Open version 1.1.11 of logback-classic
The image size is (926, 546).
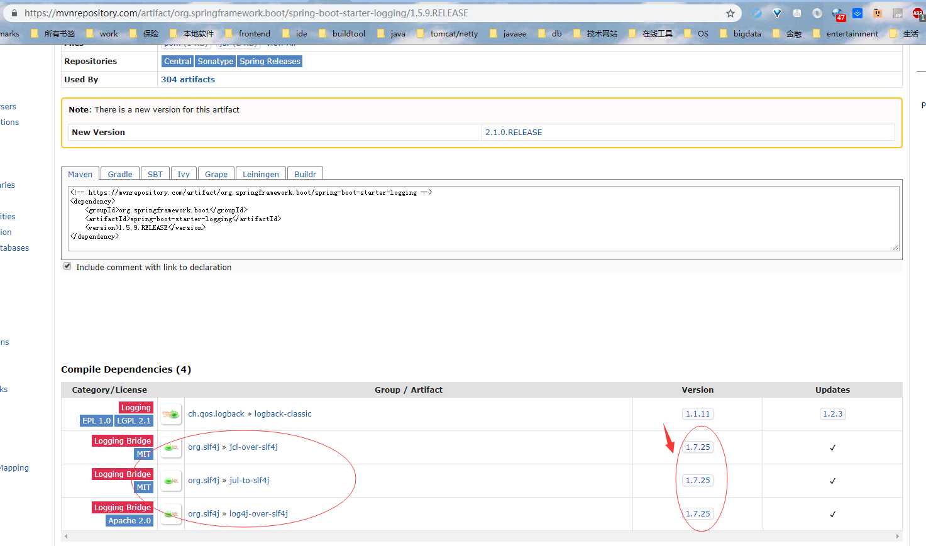pyautogui.click(x=698, y=414)
